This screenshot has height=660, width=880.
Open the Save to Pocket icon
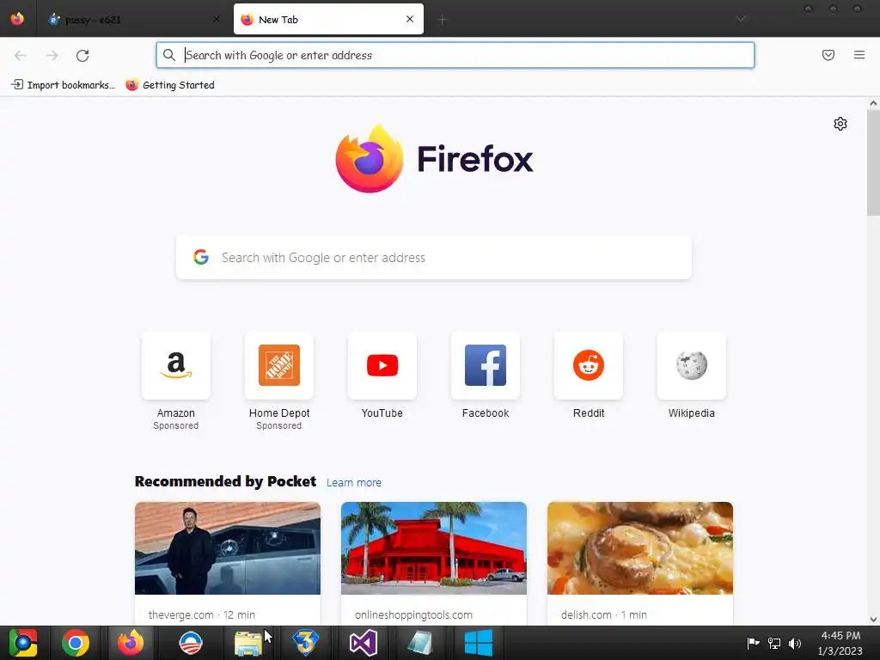pyautogui.click(x=828, y=55)
